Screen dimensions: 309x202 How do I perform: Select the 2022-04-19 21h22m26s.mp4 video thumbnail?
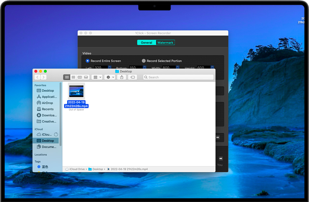[x=76, y=91]
